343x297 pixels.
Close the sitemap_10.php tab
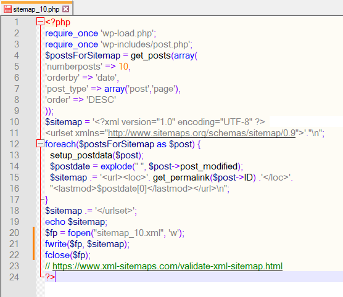click(x=65, y=9)
